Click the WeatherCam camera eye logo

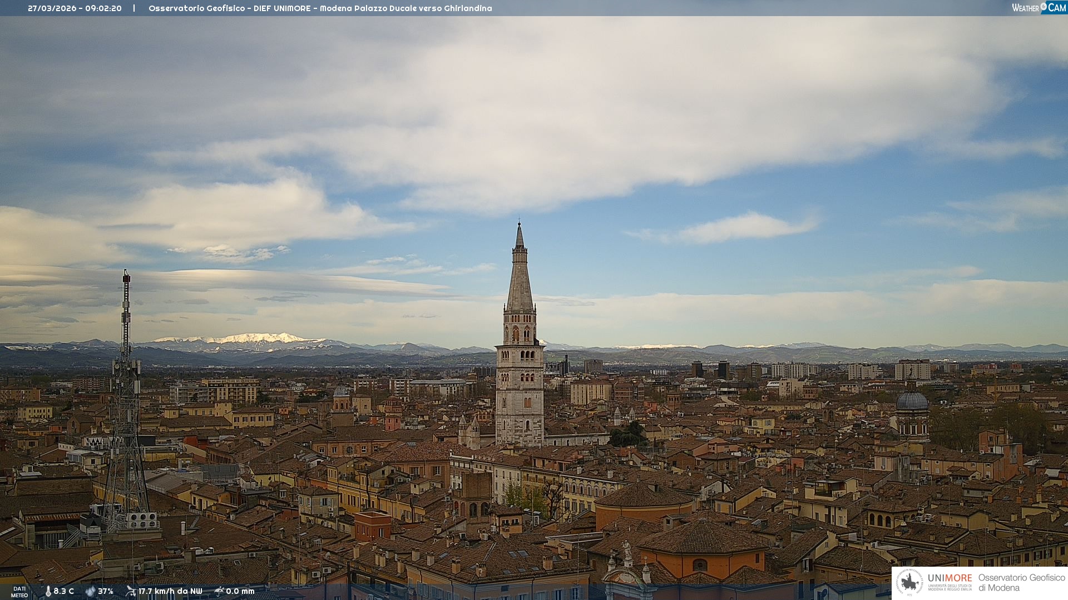(1044, 7)
